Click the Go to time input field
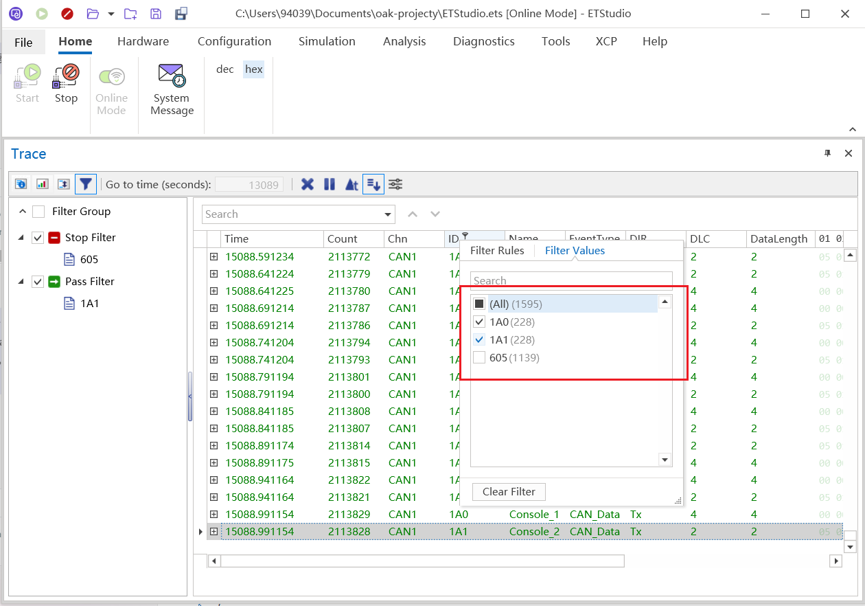The image size is (865, 606). (x=248, y=185)
